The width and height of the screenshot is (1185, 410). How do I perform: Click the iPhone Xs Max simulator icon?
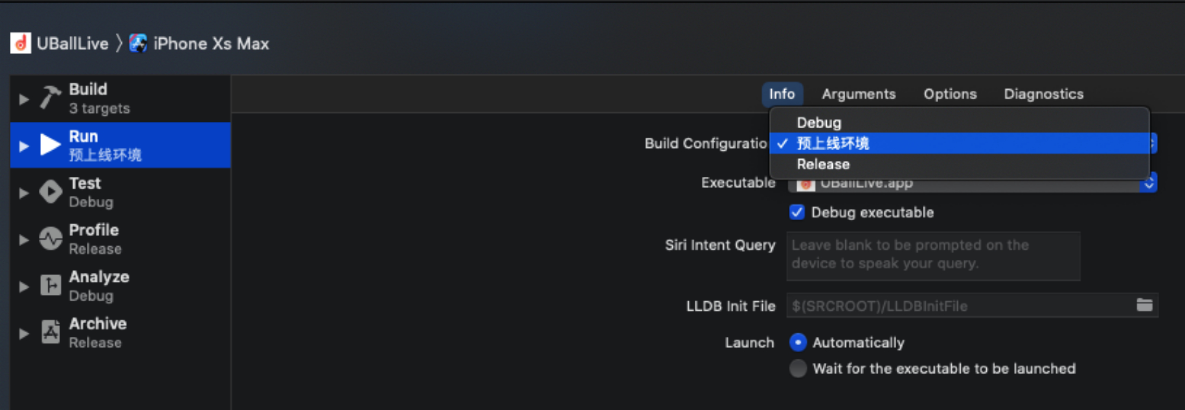point(138,43)
